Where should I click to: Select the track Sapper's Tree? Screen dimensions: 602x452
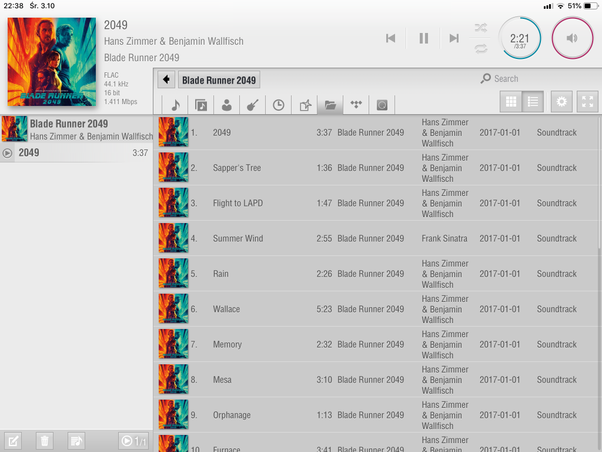[376, 168]
